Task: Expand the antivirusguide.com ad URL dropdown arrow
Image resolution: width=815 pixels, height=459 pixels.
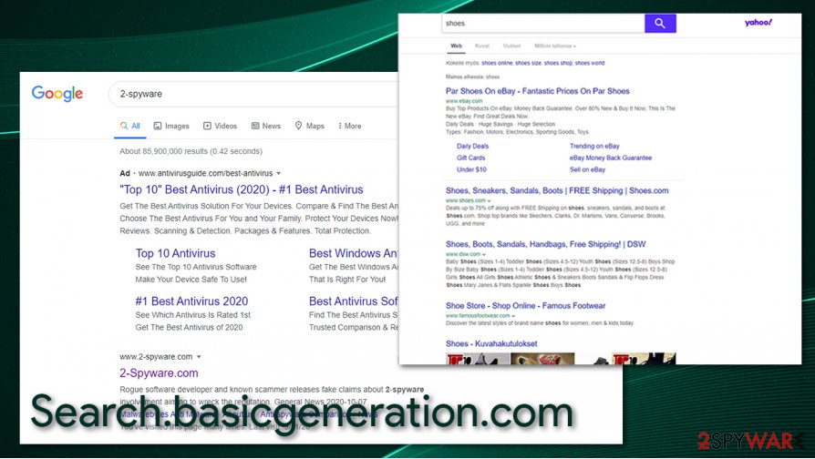Action: click(x=279, y=173)
